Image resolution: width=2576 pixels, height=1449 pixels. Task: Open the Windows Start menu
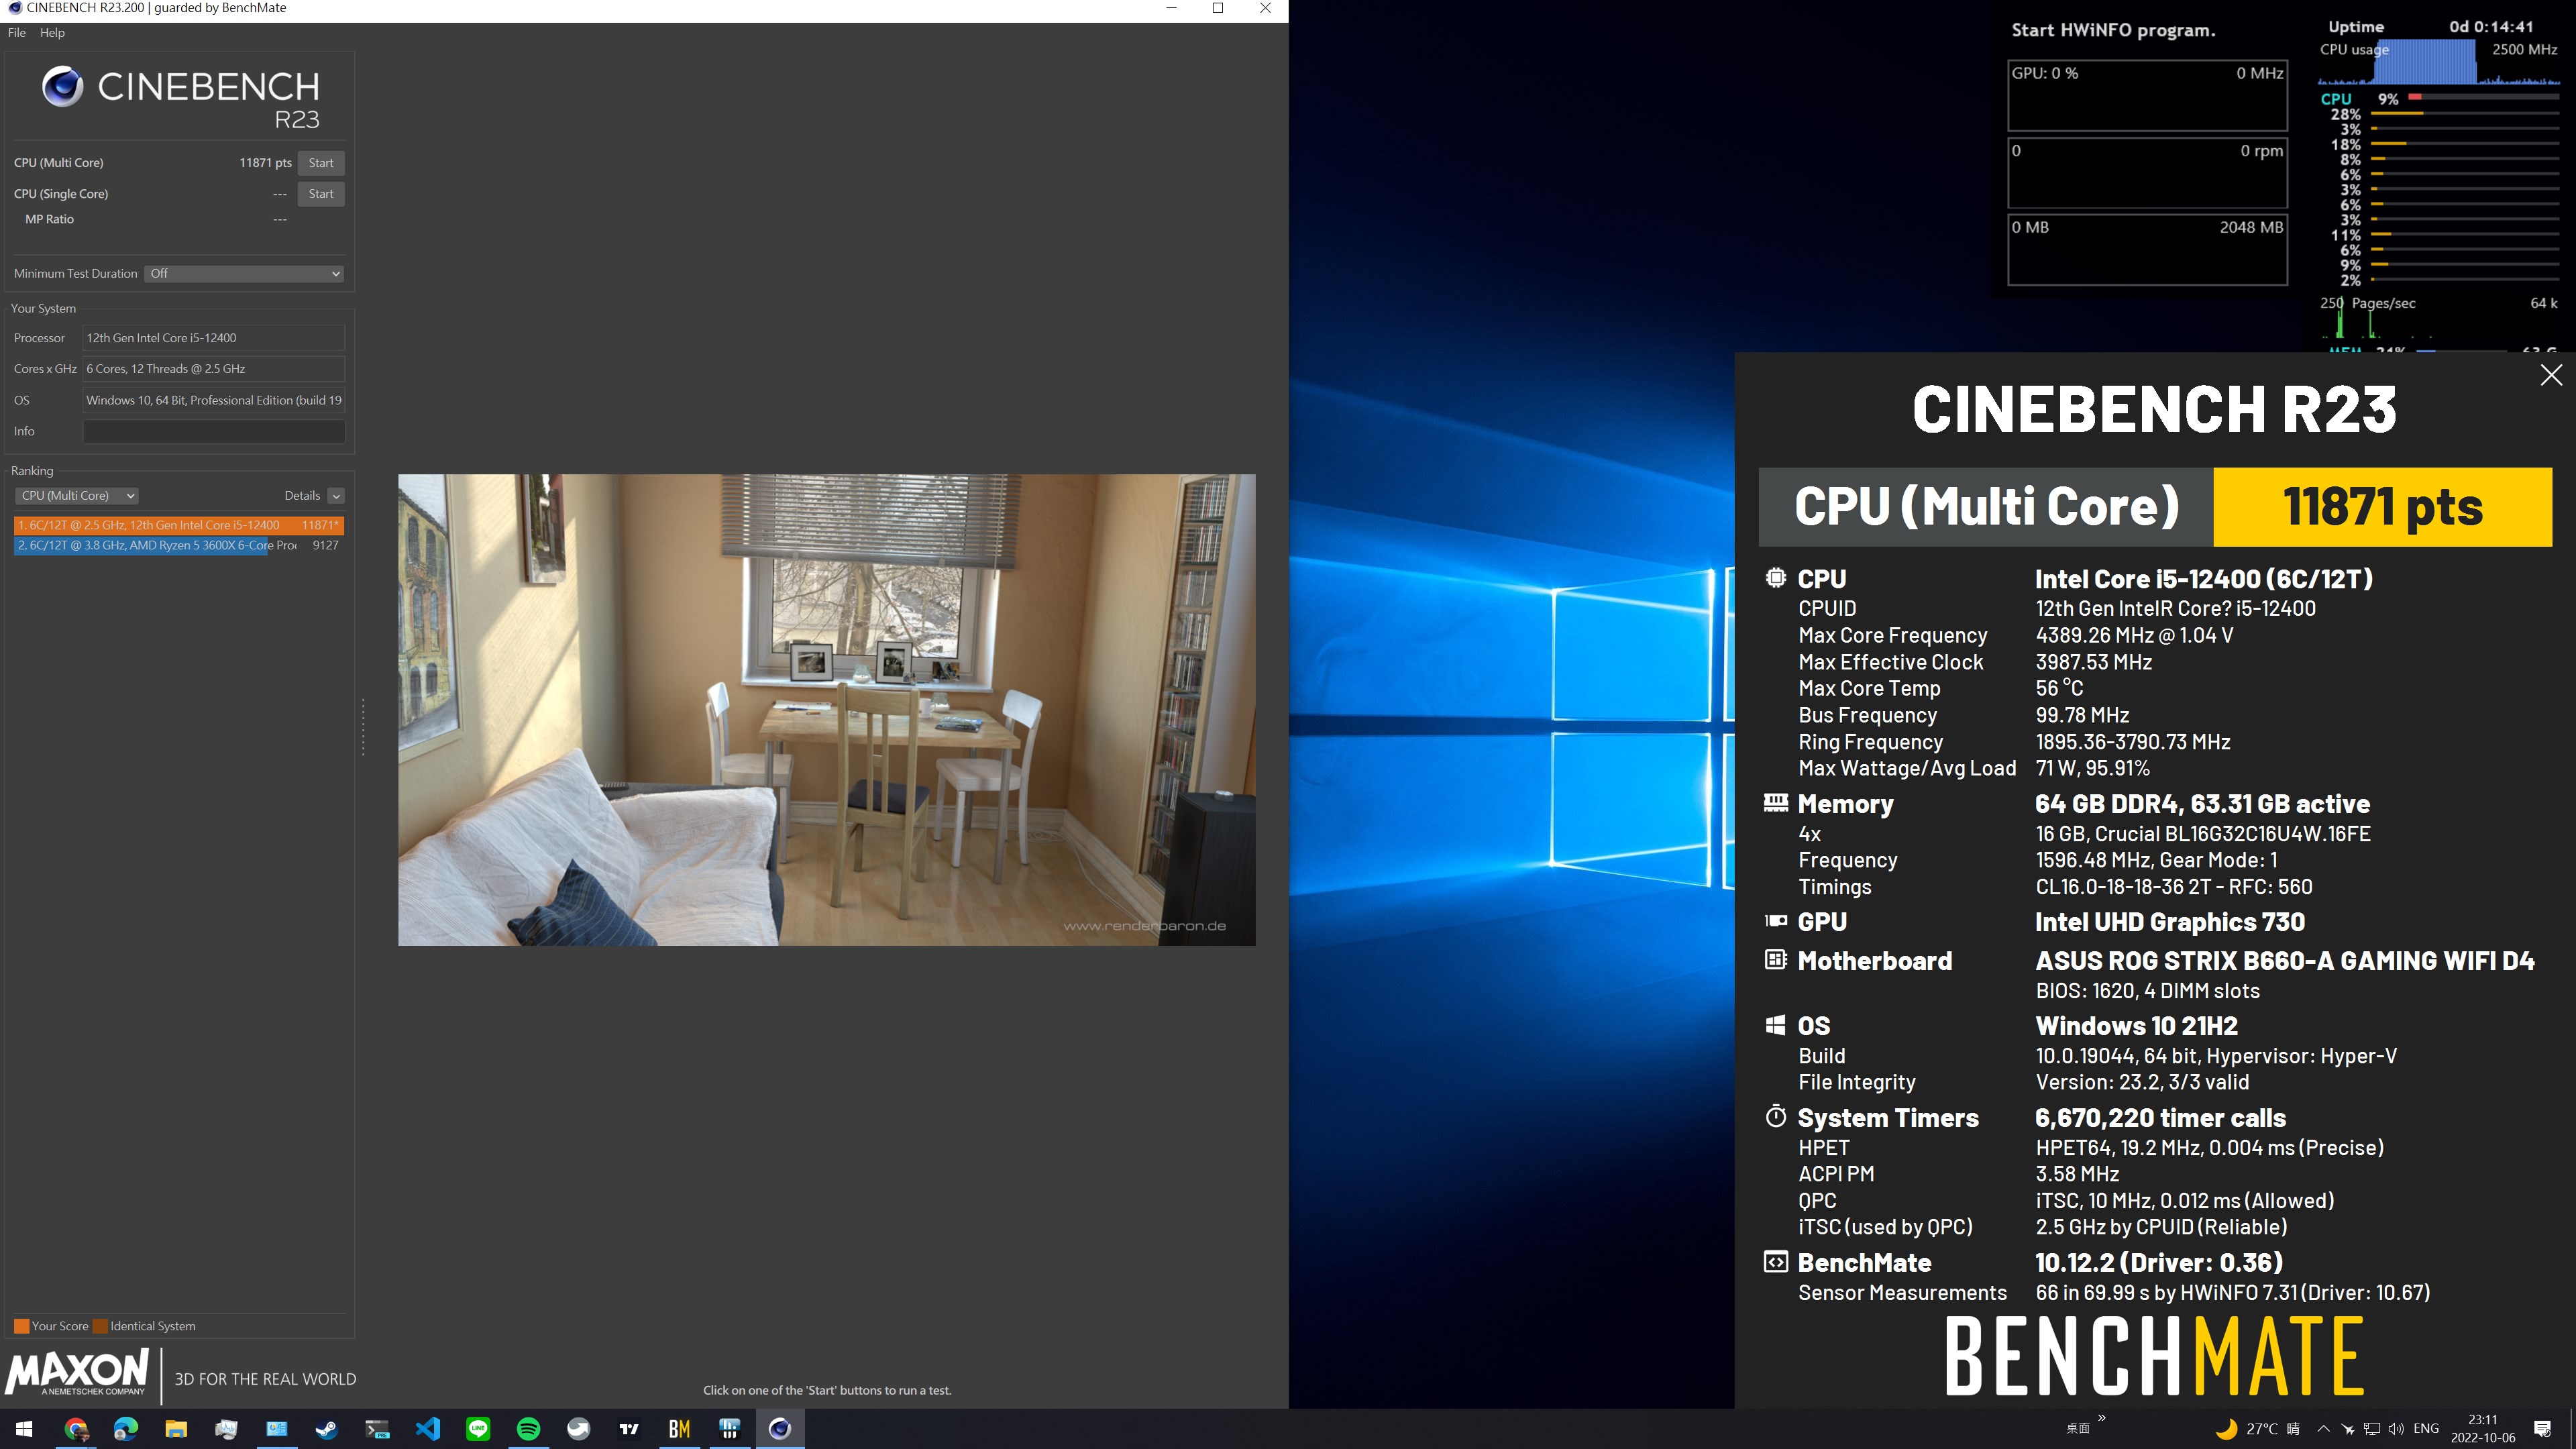(x=24, y=1429)
